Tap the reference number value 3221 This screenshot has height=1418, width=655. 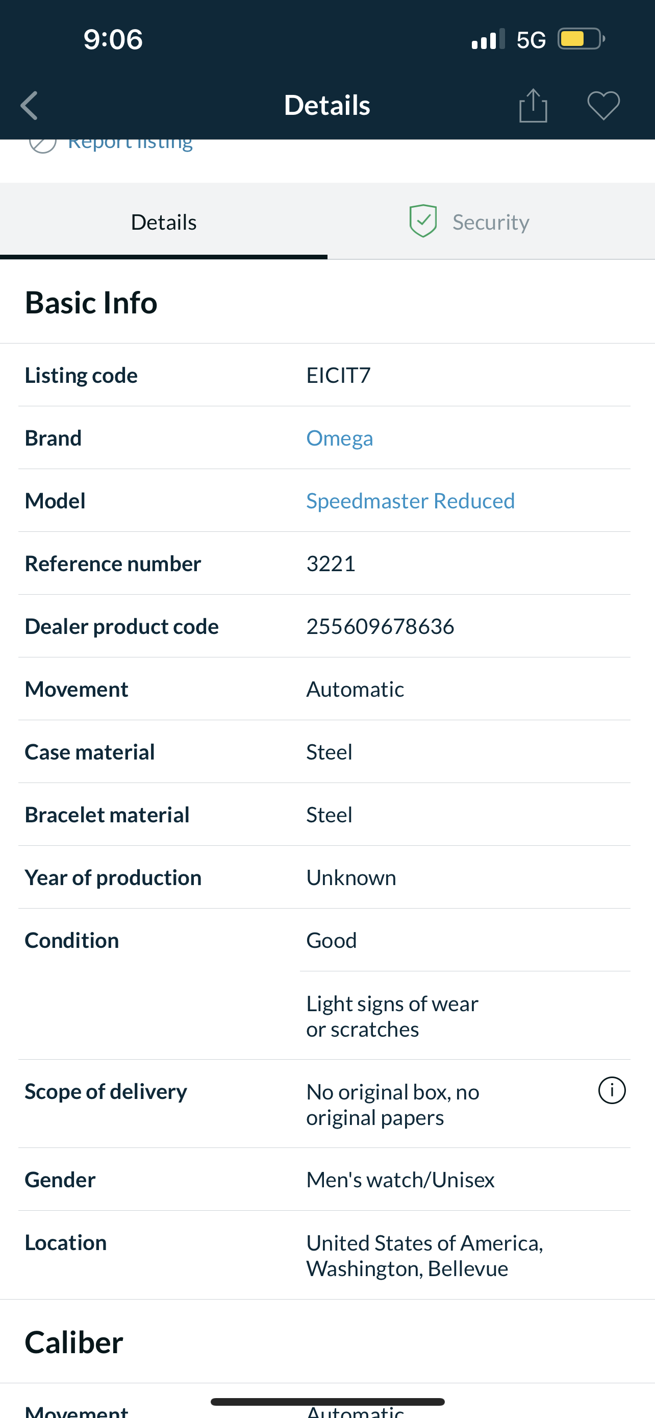[331, 564]
